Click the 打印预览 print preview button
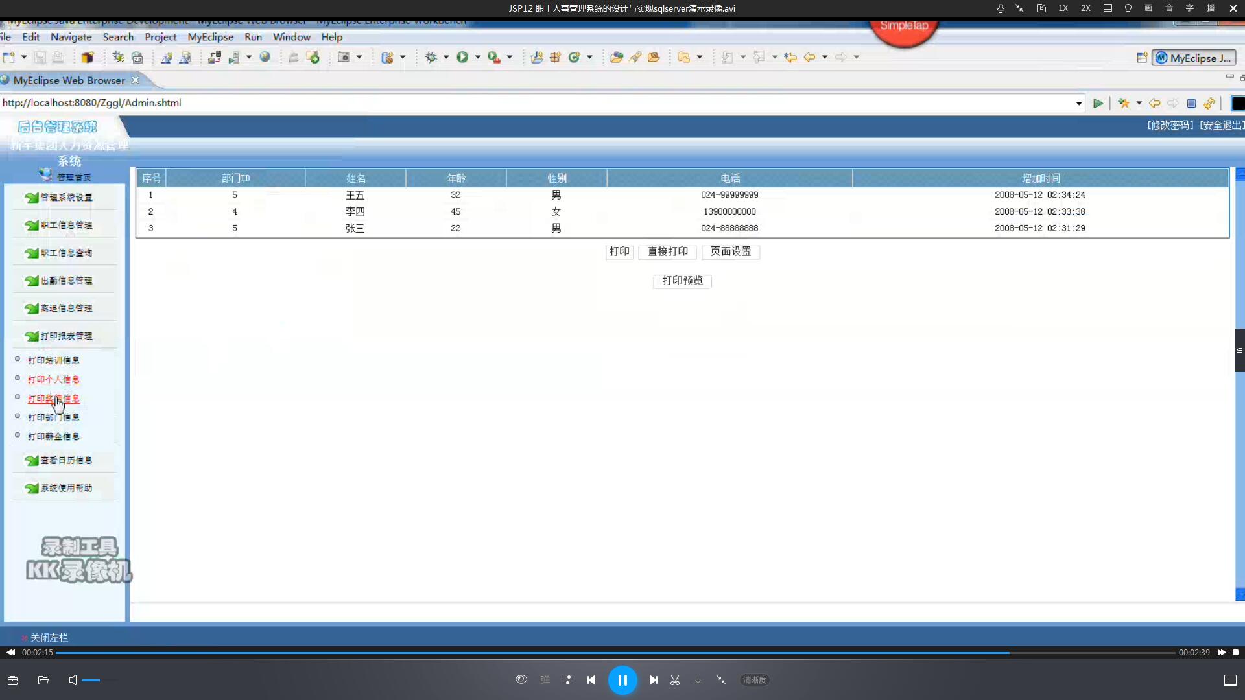Image resolution: width=1245 pixels, height=700 pixels. pos(682,281)
